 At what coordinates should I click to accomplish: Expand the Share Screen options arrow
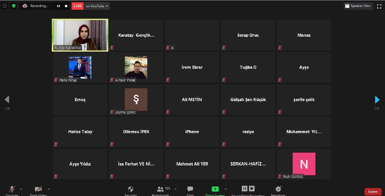226,189
